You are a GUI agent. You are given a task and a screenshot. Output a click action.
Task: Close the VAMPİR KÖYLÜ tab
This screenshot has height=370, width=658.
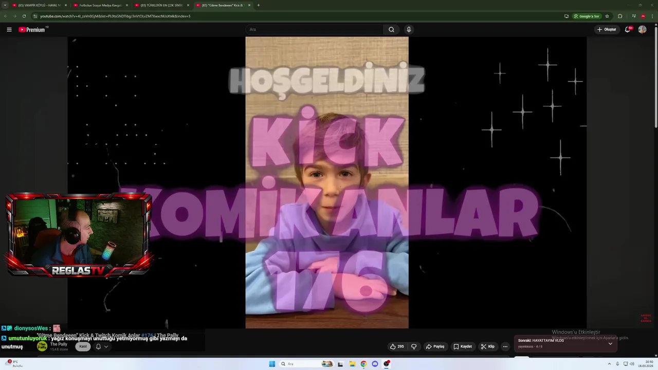(x=66, y=5)
